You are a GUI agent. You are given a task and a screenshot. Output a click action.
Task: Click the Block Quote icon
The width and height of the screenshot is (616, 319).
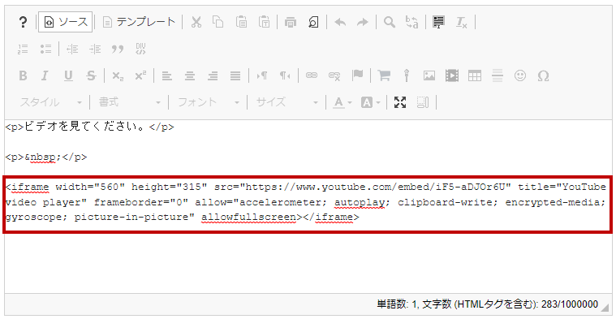point(118,49)
